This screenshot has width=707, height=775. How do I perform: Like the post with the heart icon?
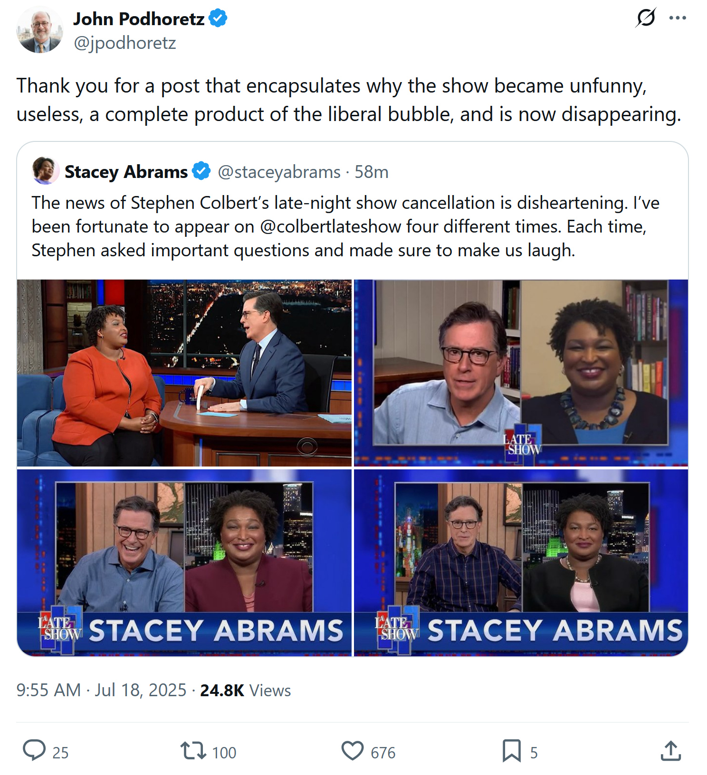[x=353, y=751]
